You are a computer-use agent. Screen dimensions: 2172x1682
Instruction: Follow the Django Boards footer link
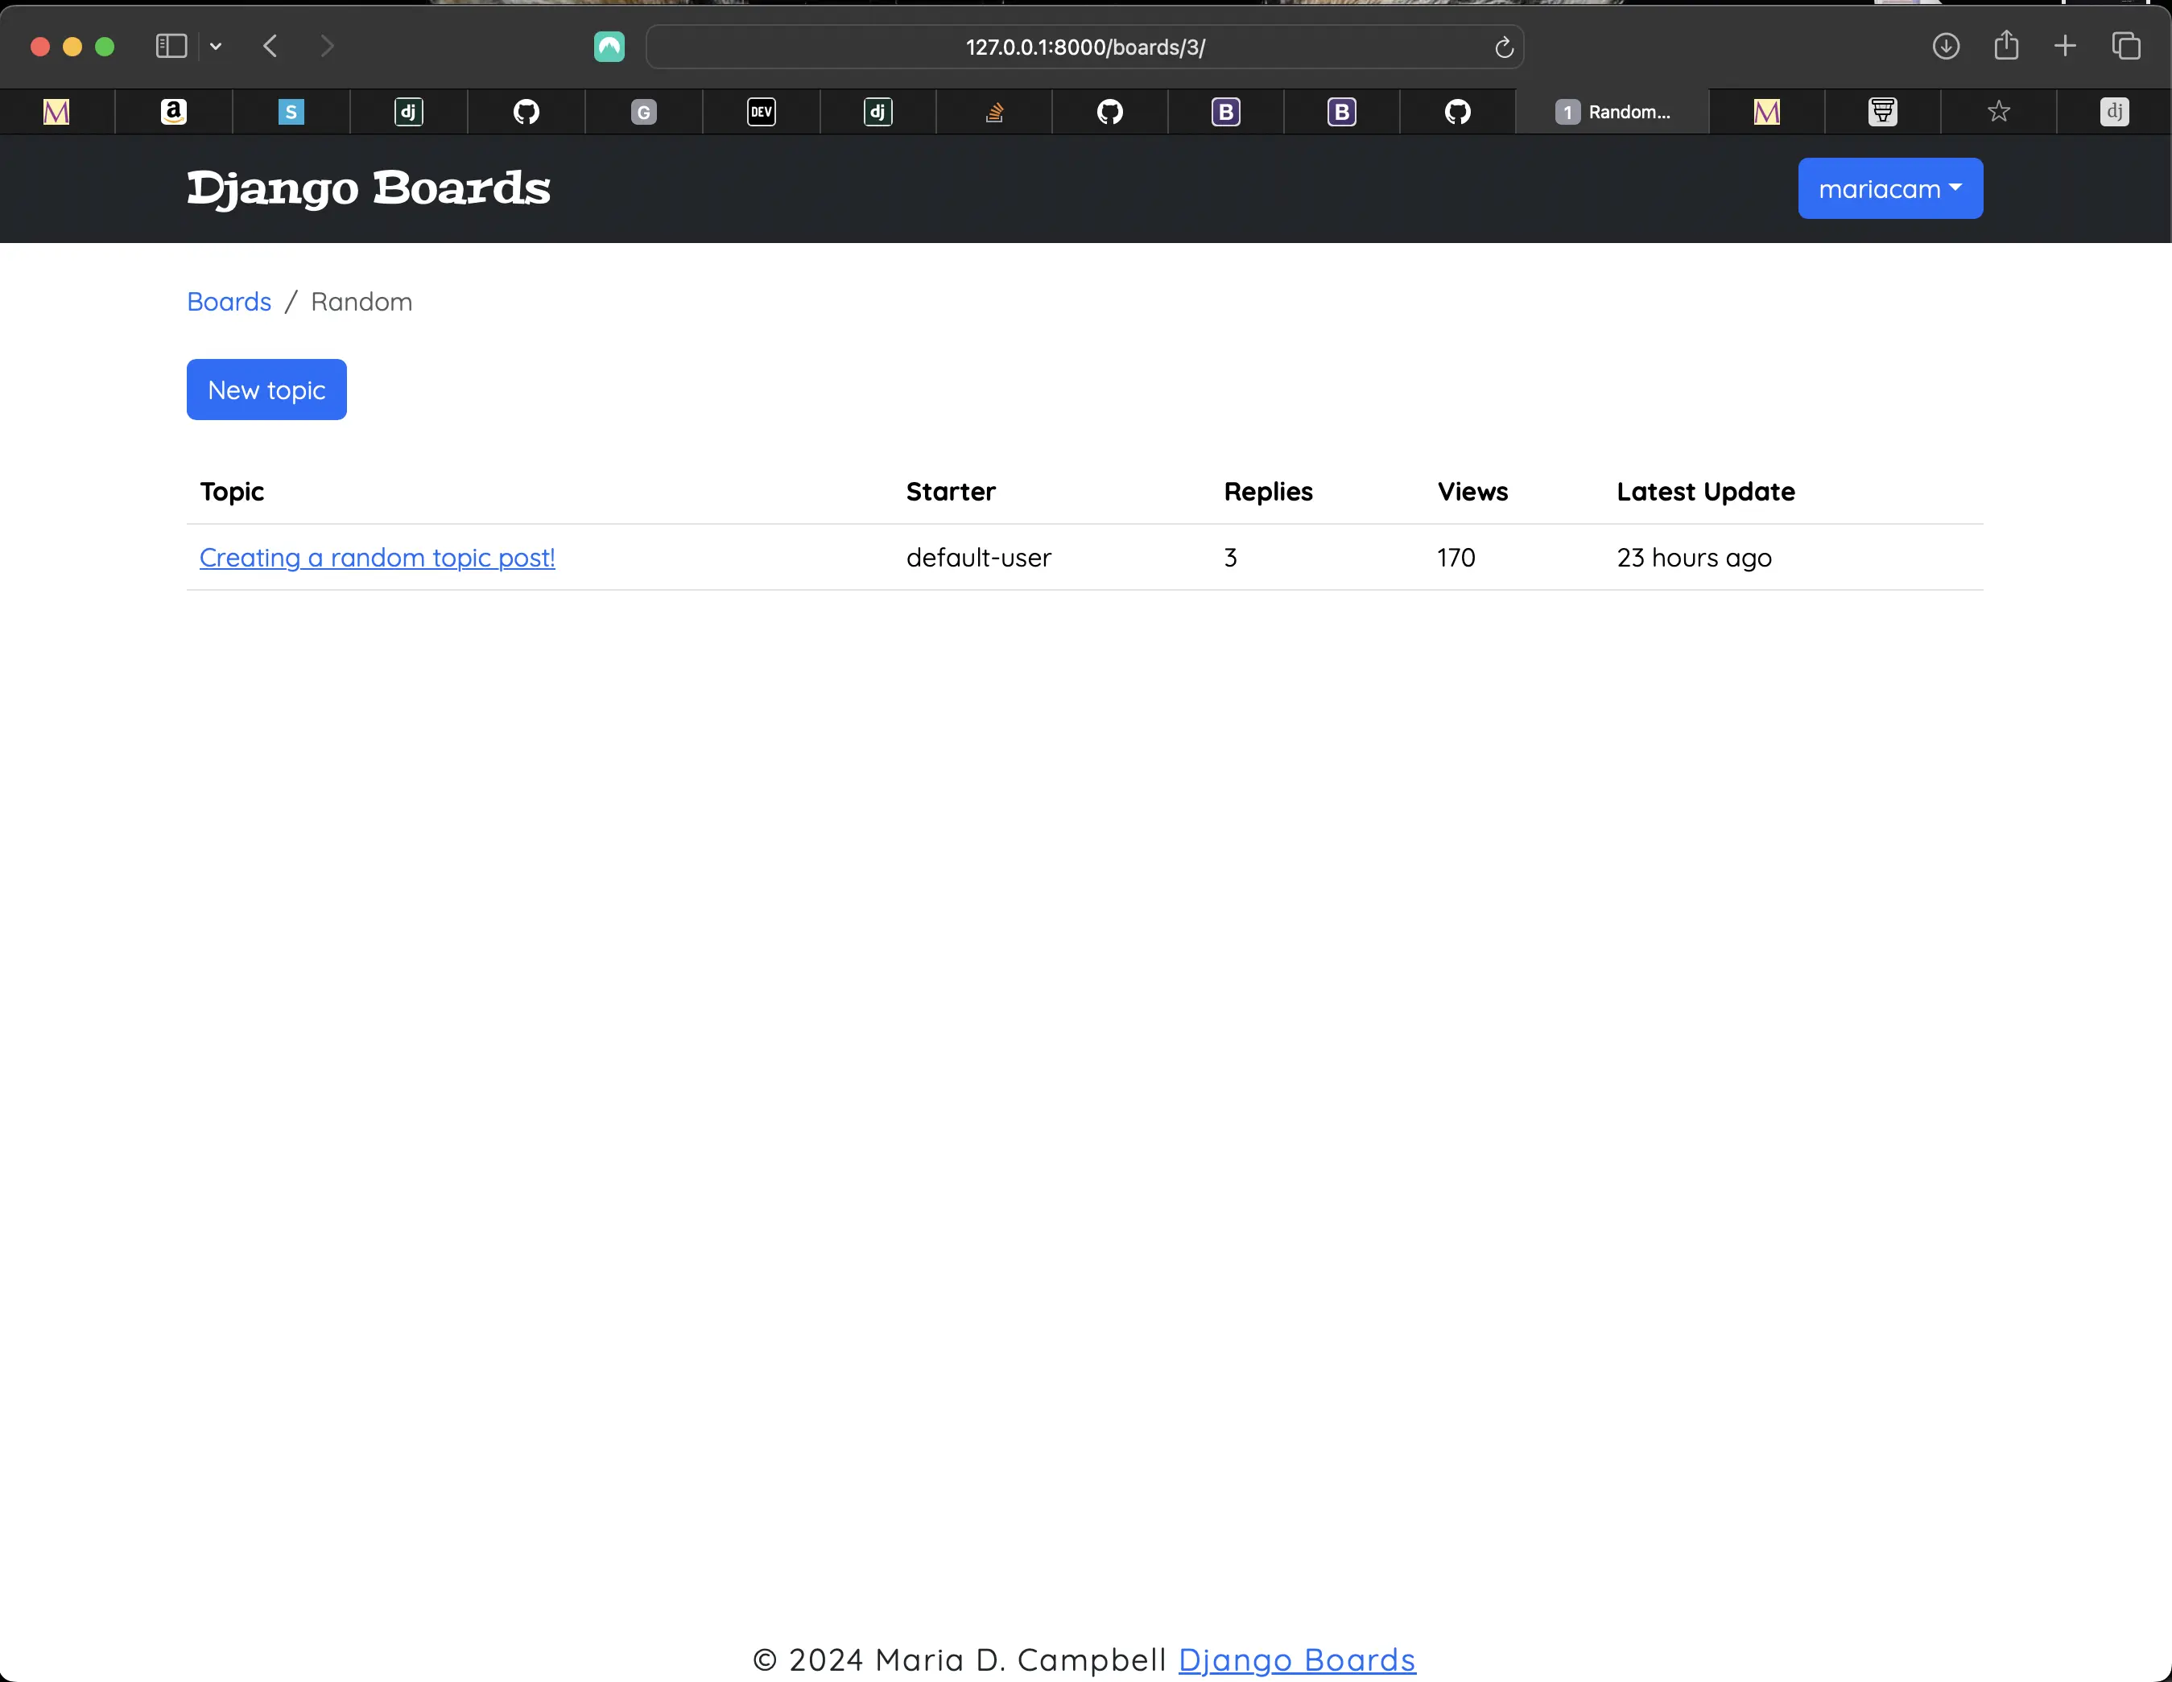(1297, 1659)
